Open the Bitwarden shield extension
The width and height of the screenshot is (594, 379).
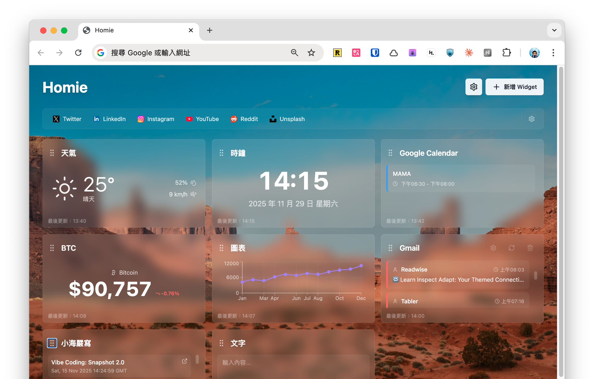click(x=375, y=53)
